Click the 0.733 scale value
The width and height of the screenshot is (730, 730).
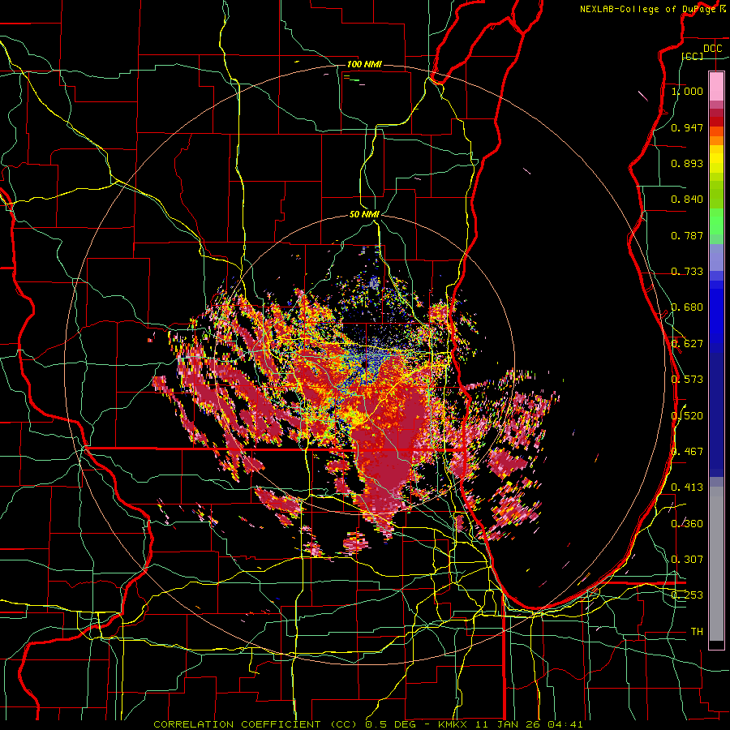click(687, 272)
